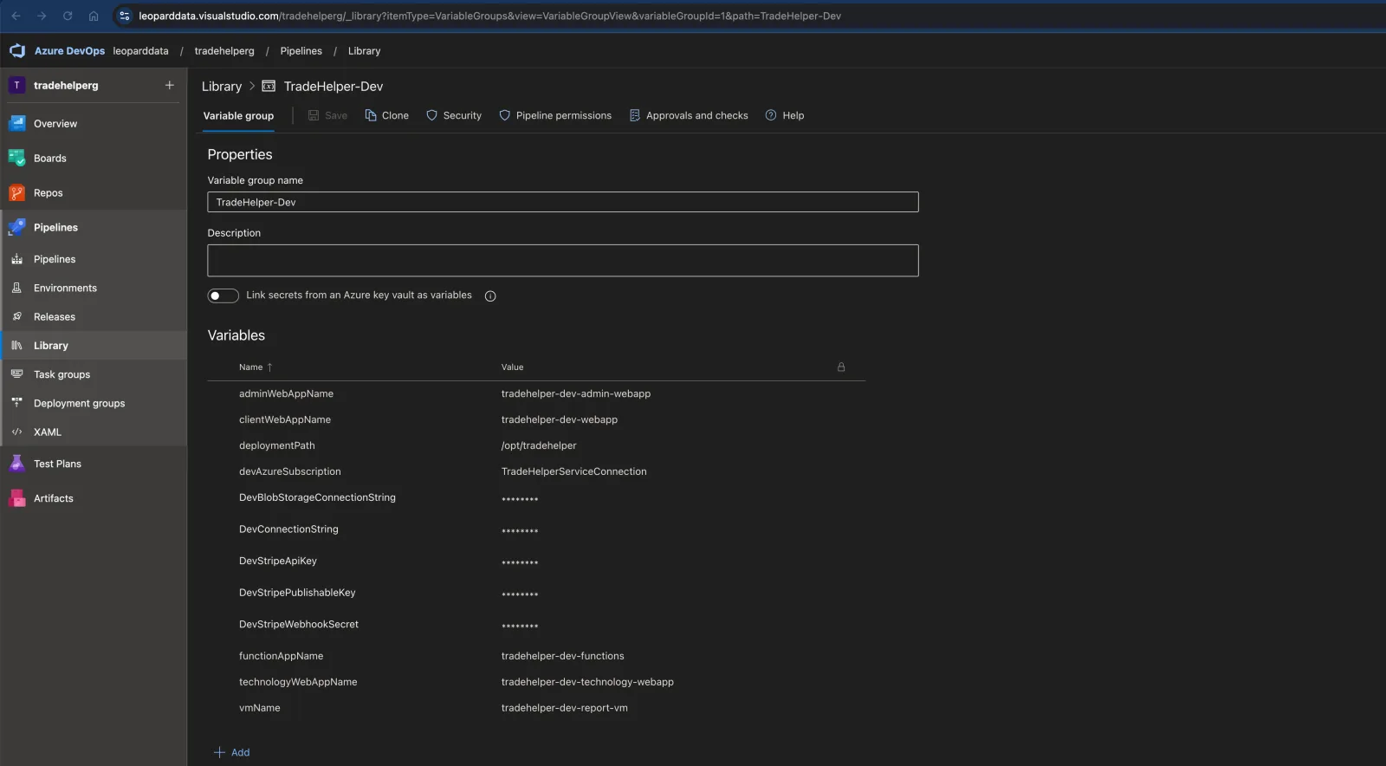
Task: Click the Azure DevOps logo icon
Action: tap(17, 51)
